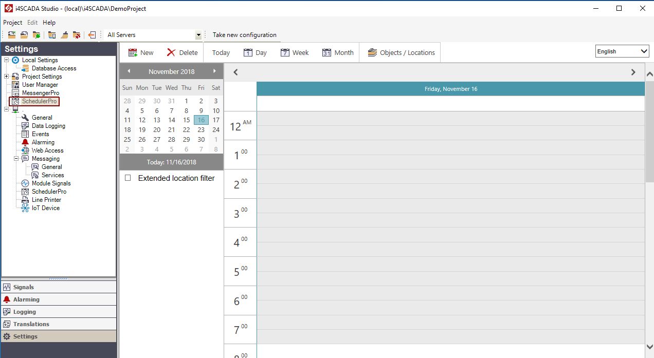Switch to Day view

pyautogui.click(x=255, y=52)
